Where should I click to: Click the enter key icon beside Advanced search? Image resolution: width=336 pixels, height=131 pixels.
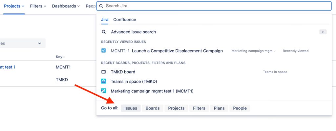pos(323,32)
